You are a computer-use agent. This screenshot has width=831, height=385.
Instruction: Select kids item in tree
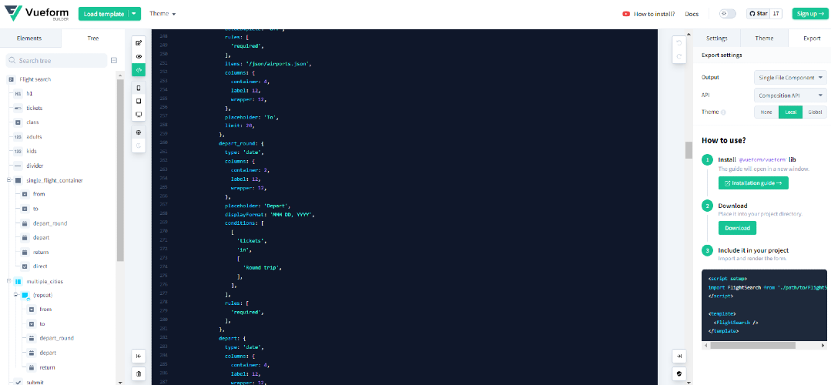[32, 151]
